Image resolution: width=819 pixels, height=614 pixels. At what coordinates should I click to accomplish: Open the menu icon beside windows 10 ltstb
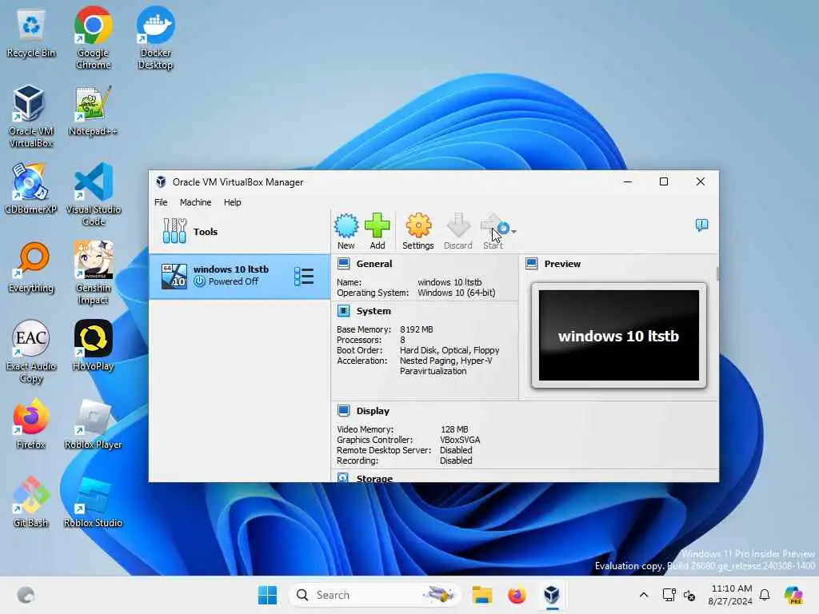click(304, 277)
